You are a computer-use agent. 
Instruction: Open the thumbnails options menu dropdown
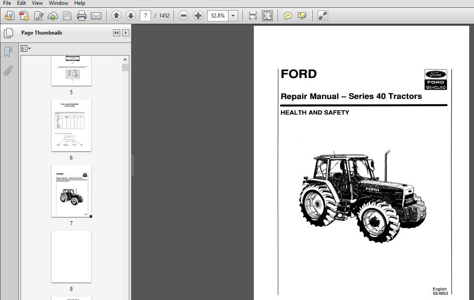coord(26,49)
